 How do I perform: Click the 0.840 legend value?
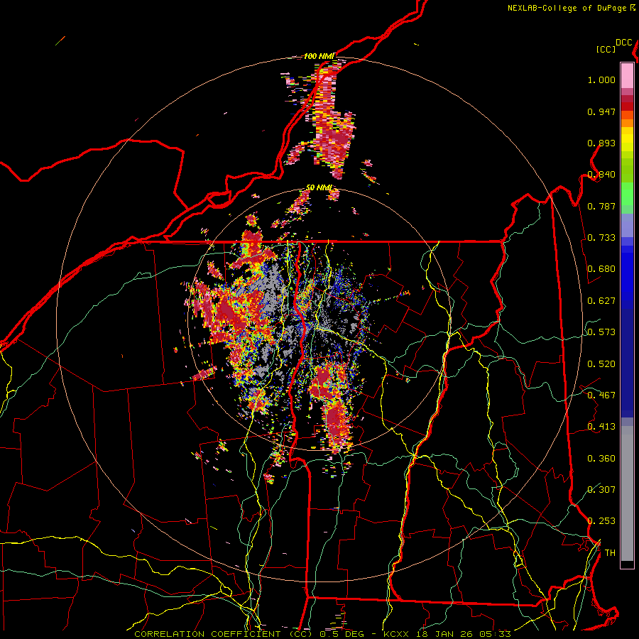(x=601, y=175)
